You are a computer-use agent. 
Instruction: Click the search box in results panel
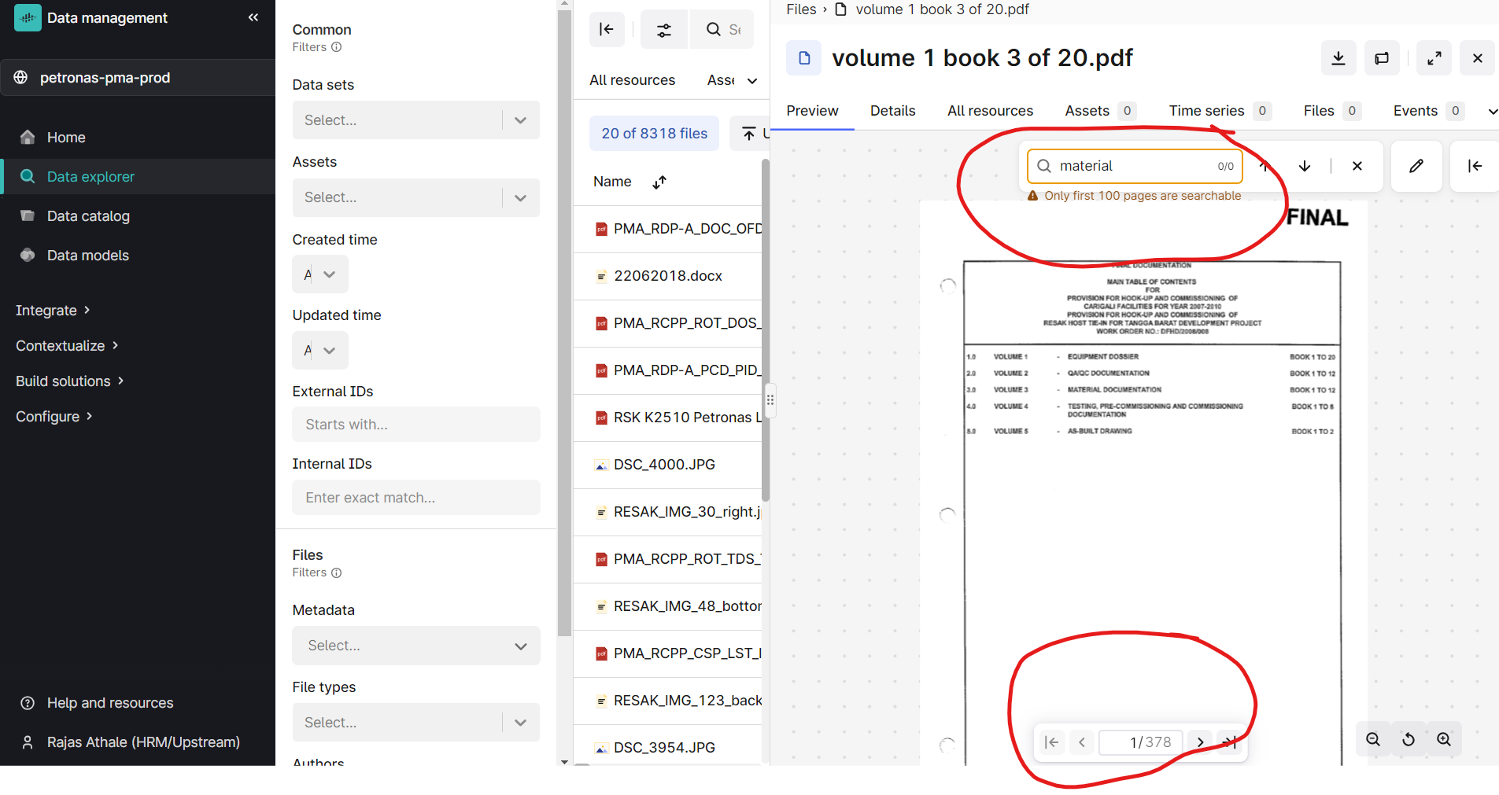pos(722,30)
